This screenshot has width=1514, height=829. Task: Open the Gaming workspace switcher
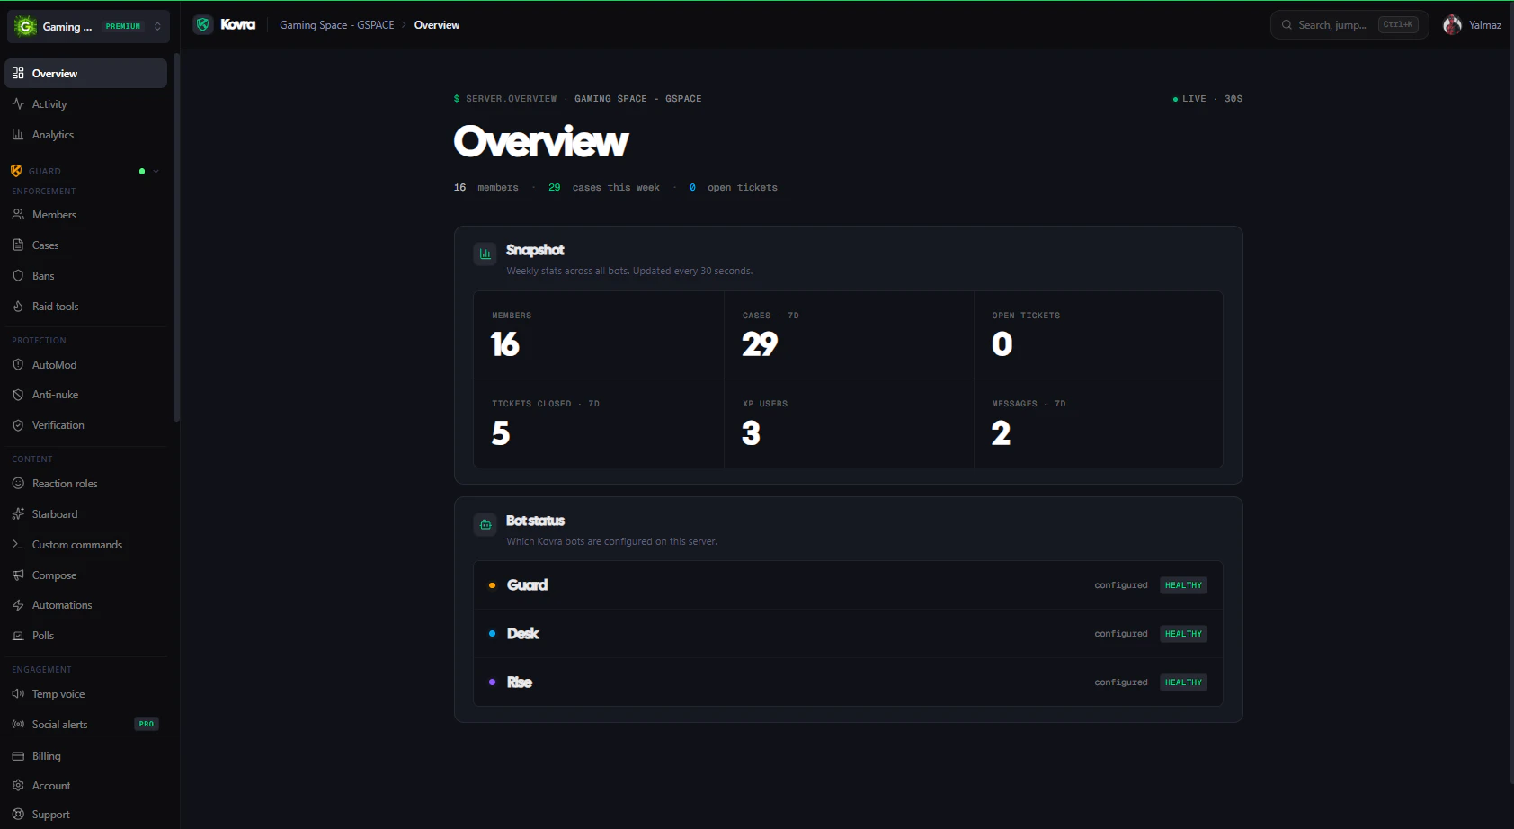[87, 25]
